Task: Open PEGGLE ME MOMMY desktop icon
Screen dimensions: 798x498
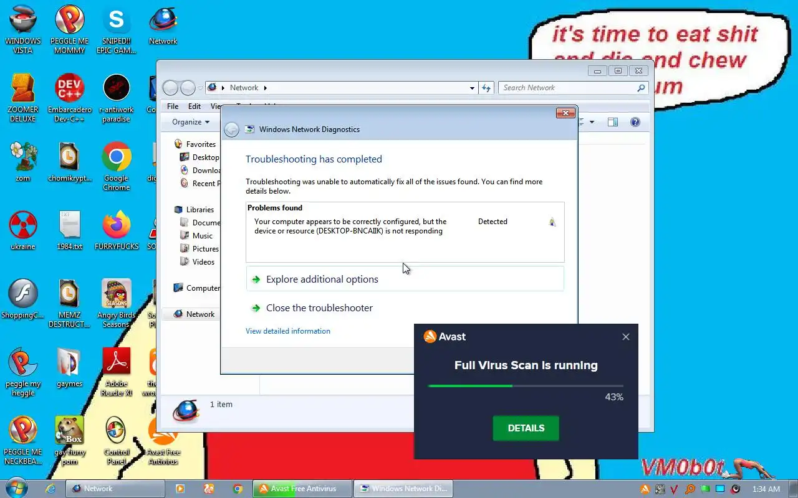Action: [x=69, y=29]
